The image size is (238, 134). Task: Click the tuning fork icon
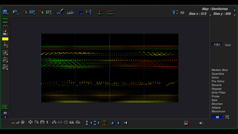174,12
